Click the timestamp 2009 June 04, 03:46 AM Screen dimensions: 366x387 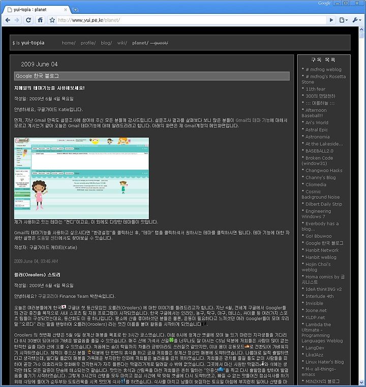click(36, 261)
